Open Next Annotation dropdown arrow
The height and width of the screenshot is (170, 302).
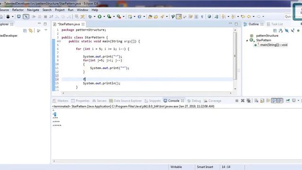(228, 17)
